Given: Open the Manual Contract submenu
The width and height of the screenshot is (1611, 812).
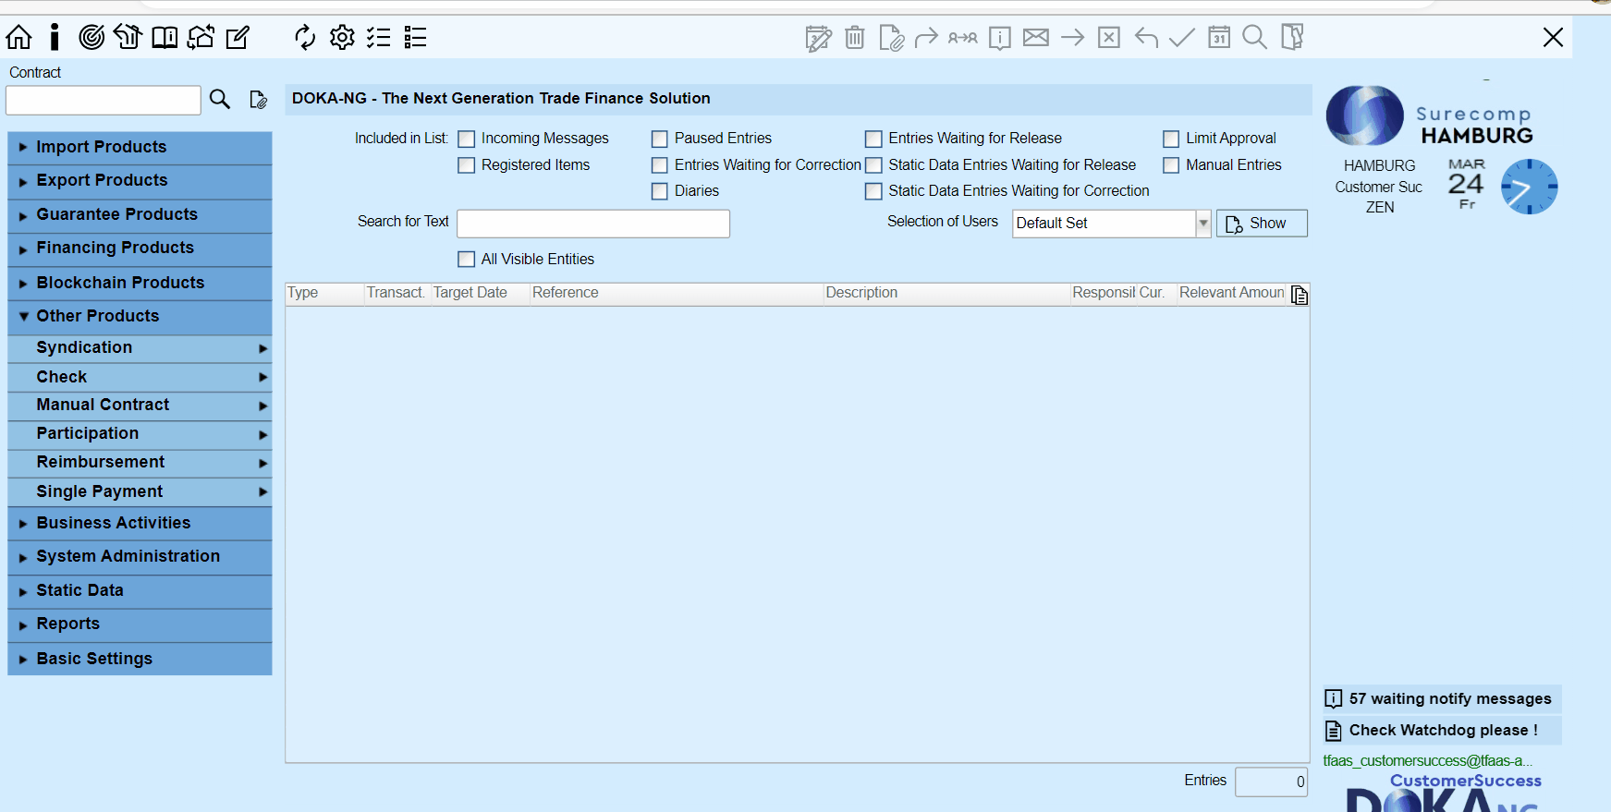Looking at the screenshot, I should coord(140,406).
